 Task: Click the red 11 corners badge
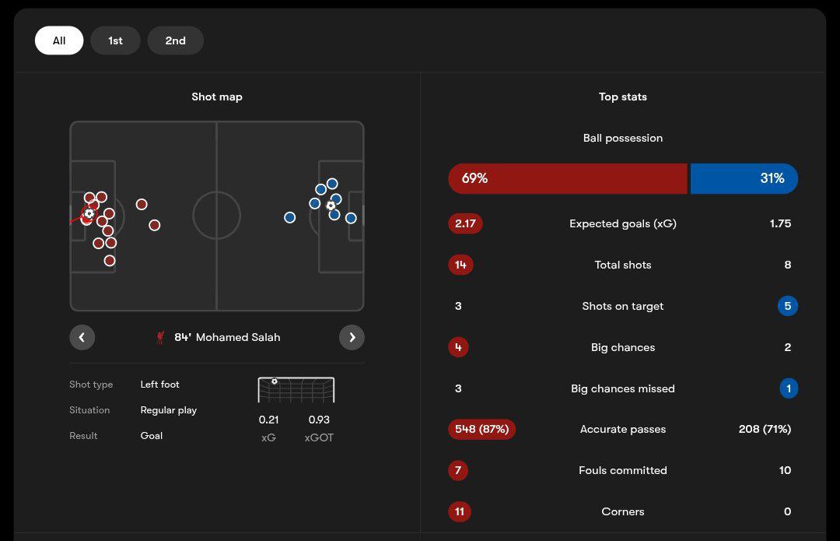point(460,511)
